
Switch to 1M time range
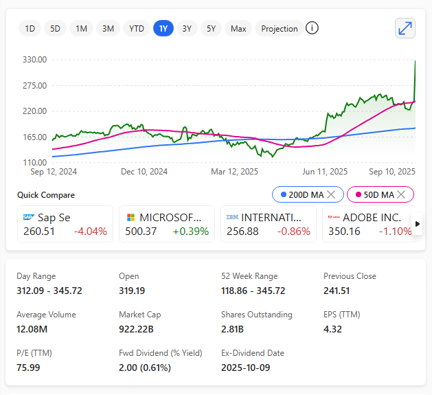(x=81, y=28)
